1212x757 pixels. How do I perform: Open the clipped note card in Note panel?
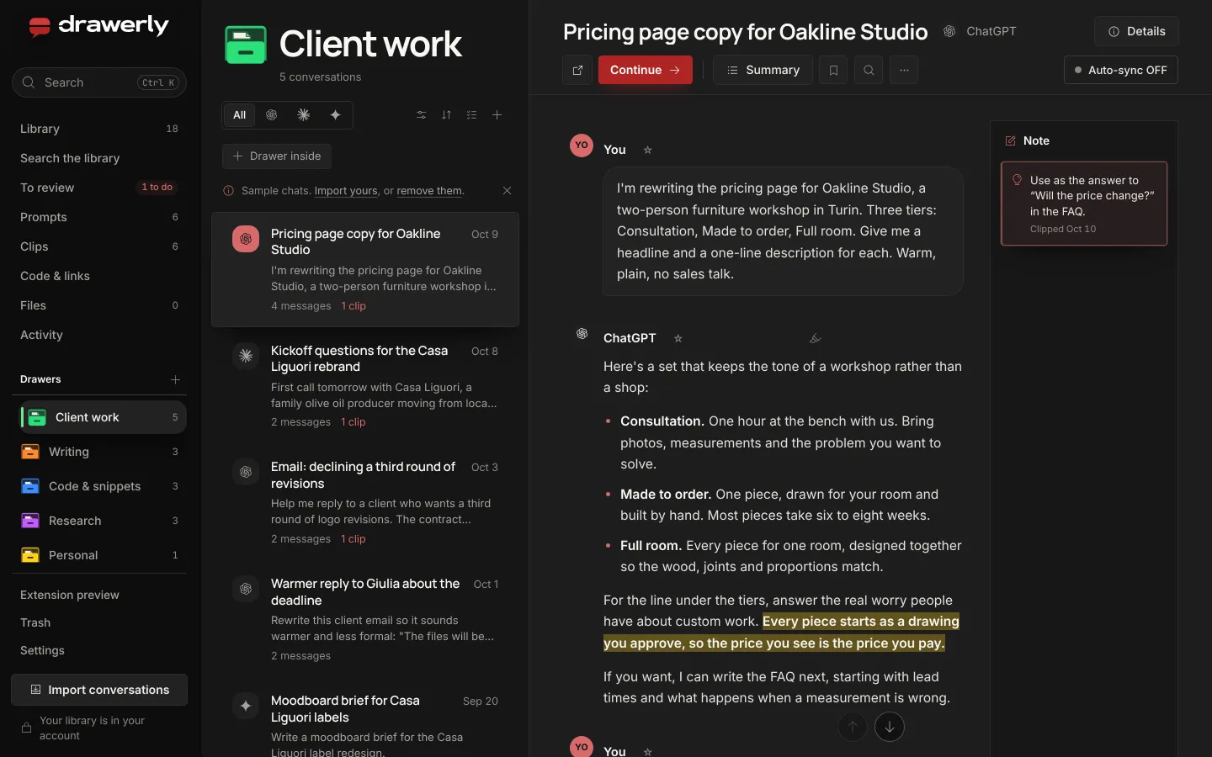click(1084, 204)
